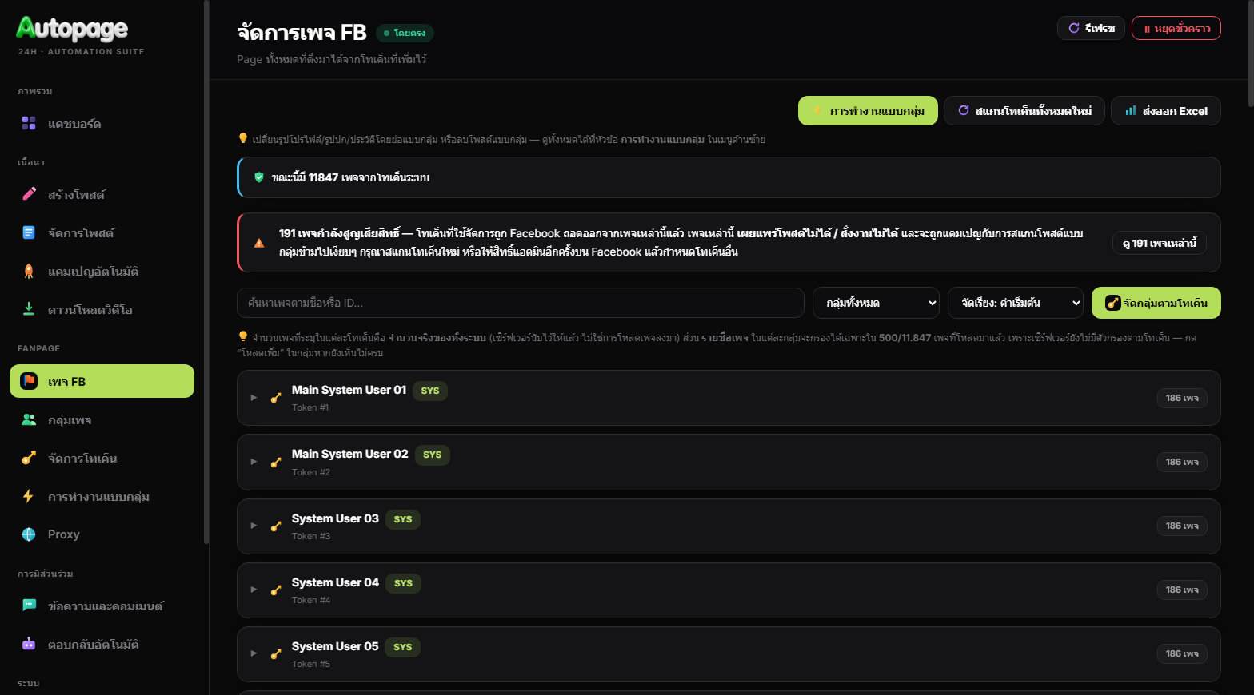Screen dimensions: 1254x695
Task: Open the กลุ่มทั้งหมด group filter dropdown
Action: tap(876, 303)
